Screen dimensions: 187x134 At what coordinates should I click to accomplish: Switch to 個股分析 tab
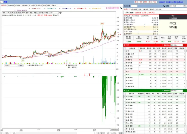39,5
